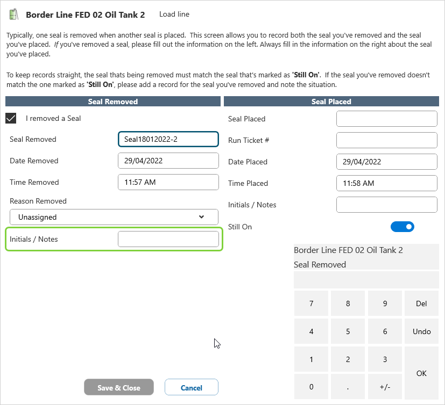Click the Save & Close button
445x405 pixels.
click(119, 387)
